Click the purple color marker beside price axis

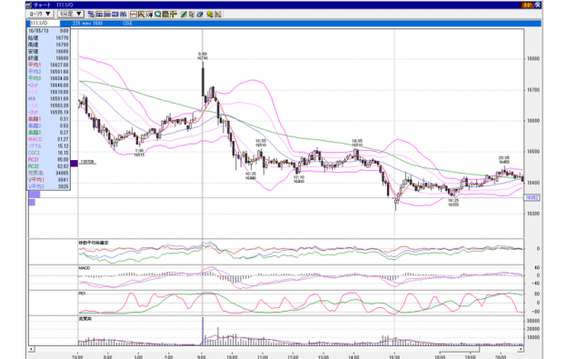coord(75,163)
